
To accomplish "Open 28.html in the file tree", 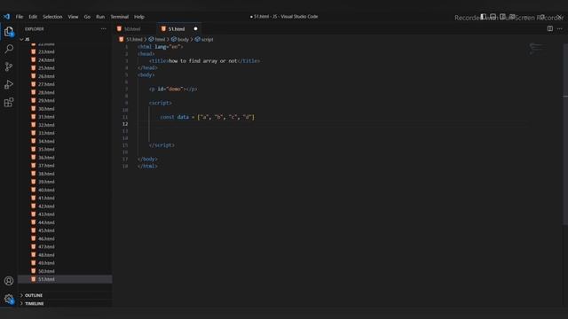I will pyautogui.click(x=46, y=92).
